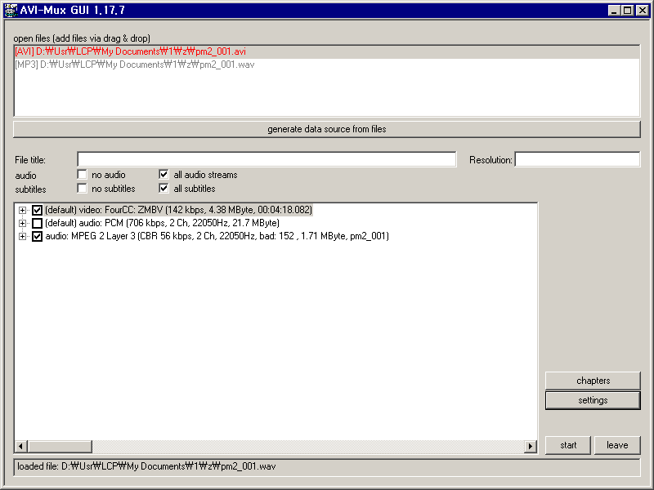654x490 pixels.
Task: Click the start button to begin muxing
Action: click(568, 445)
